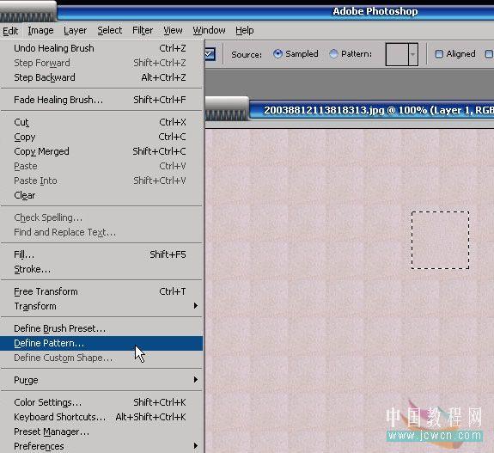Select the Pattern source radio button
Viewport: 494px width, 453px height.
pyautogui.click(x=333, y=54)
